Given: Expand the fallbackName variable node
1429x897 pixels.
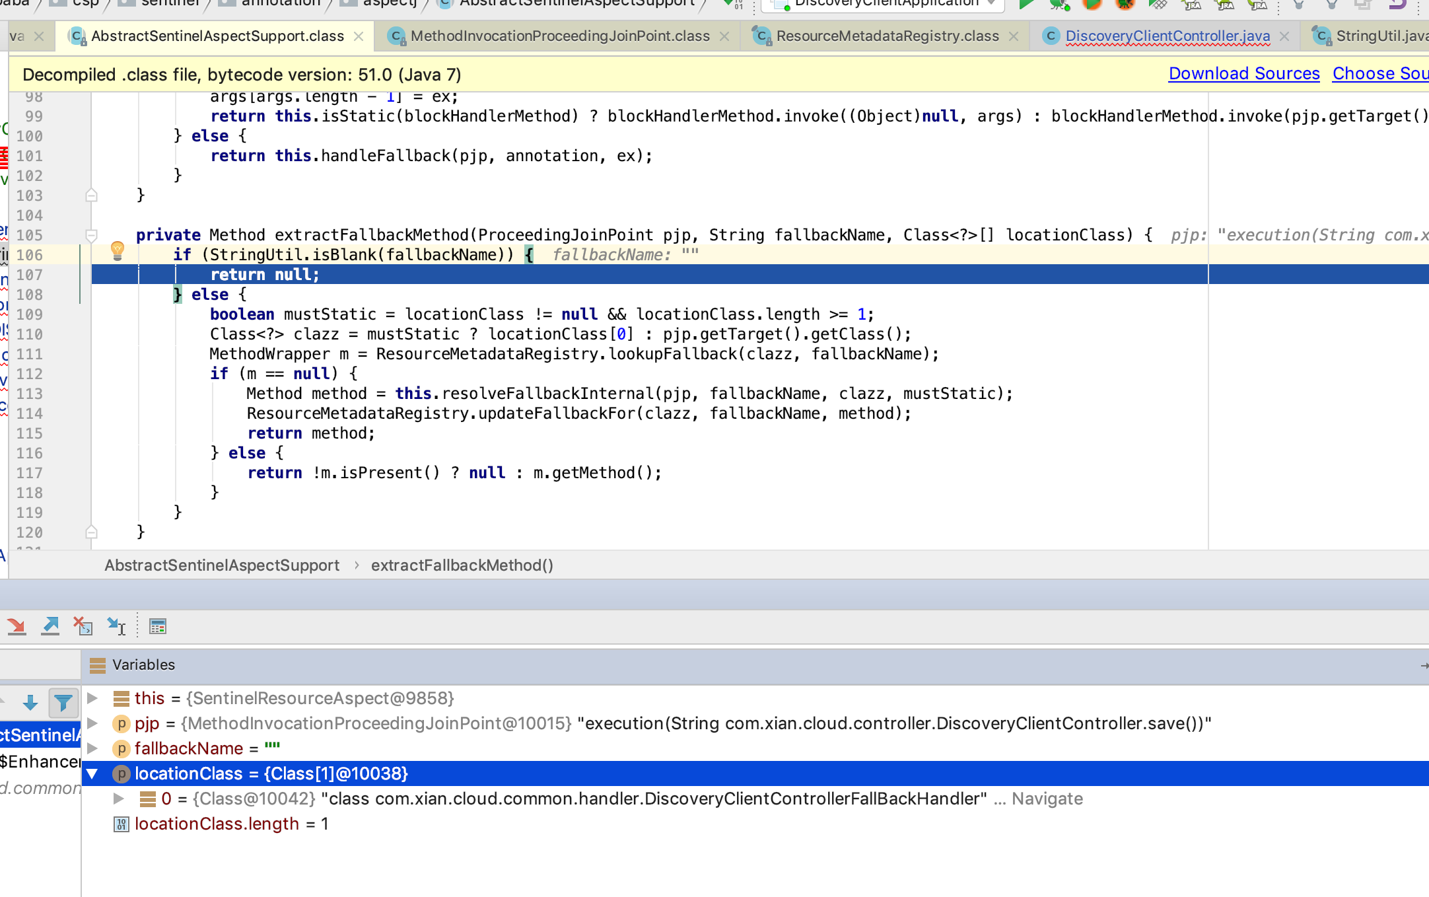Looking at the screenshot, I should [93, 748].
